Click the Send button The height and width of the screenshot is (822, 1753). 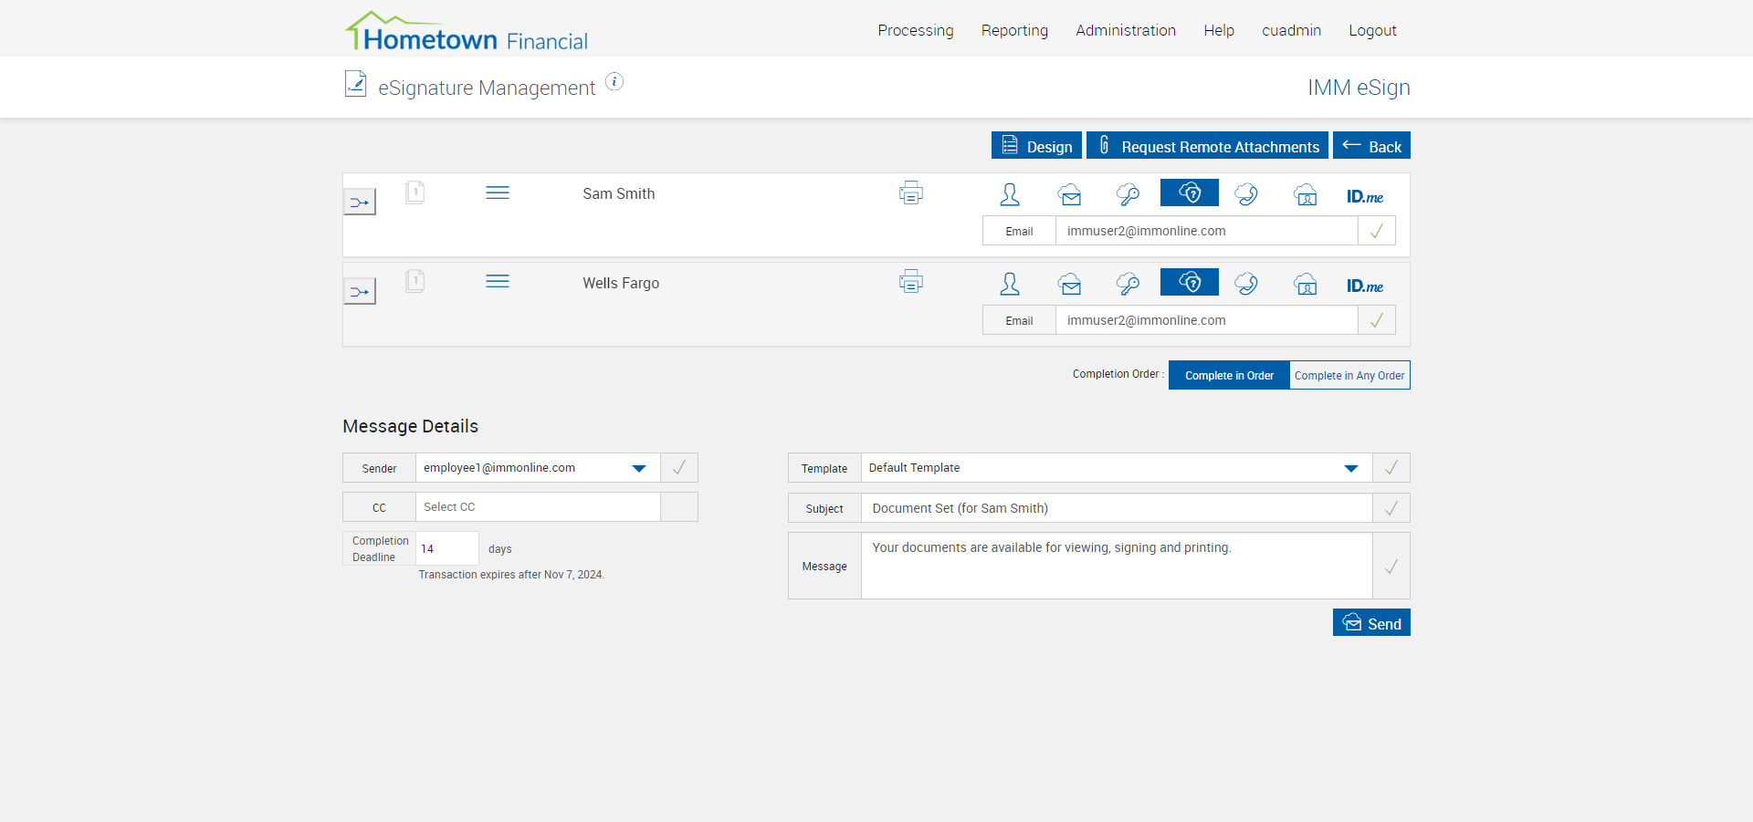click(x=1371, y=623)
